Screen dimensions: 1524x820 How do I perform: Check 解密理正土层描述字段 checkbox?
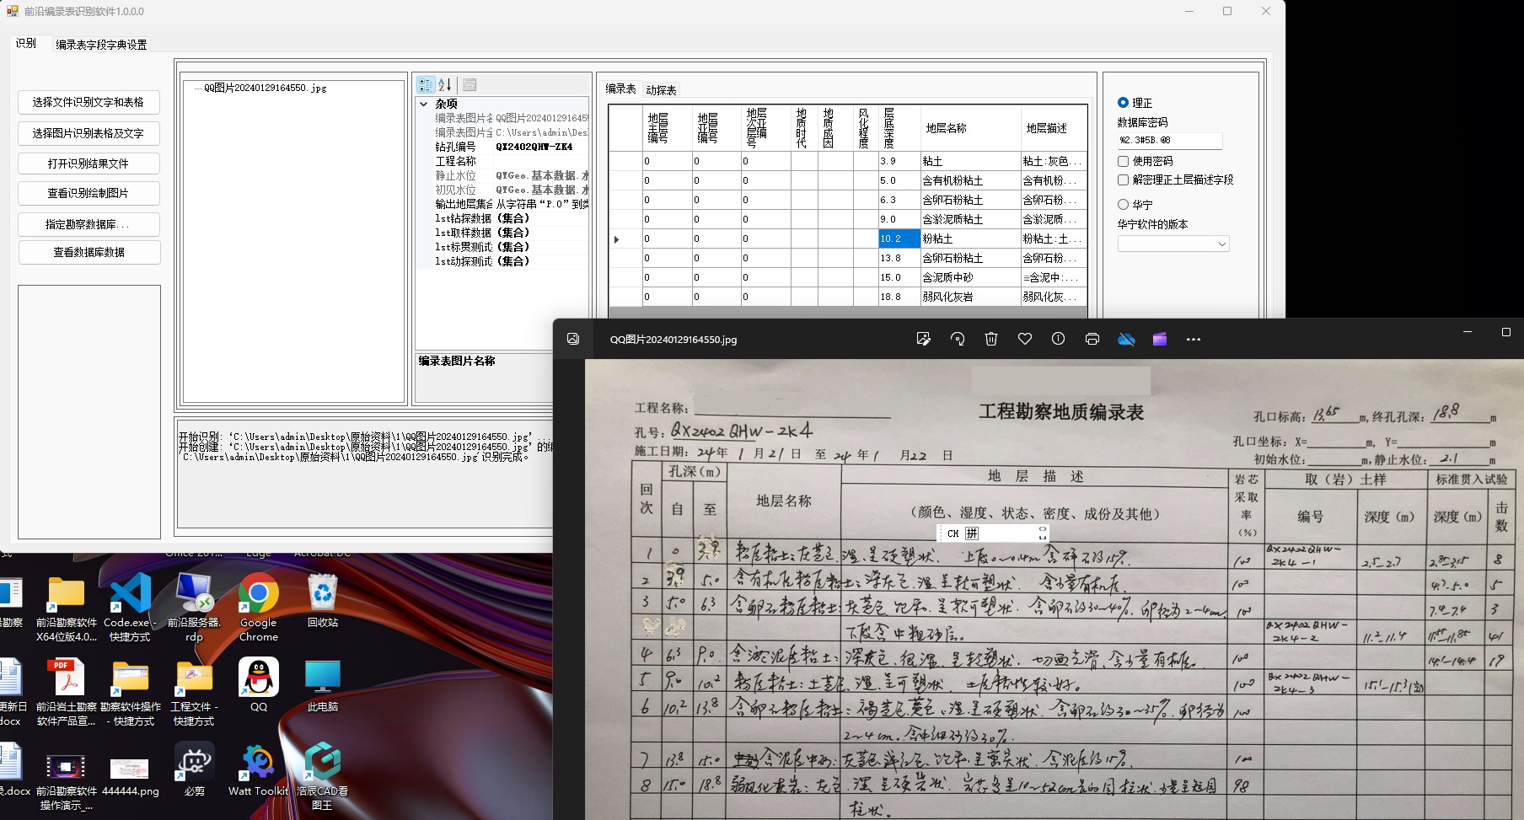pos(1123,180)
